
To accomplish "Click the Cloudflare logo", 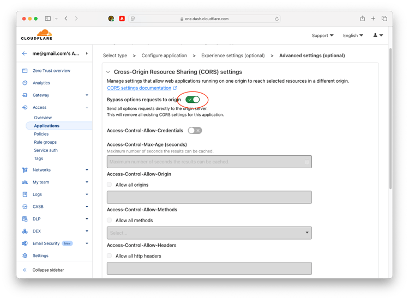I will (x=37, y=35).
